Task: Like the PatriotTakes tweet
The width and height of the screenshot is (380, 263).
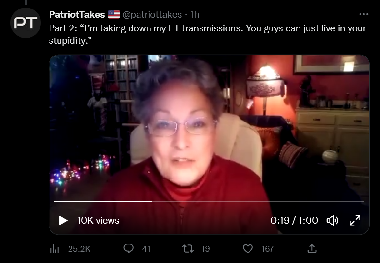Action: [248, 248]
